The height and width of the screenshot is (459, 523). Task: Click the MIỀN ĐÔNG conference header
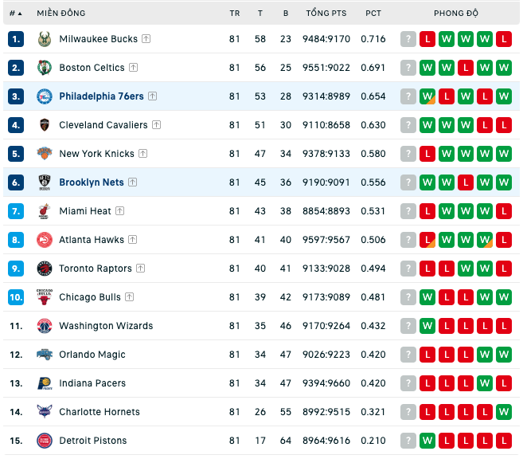pos(61,14)
